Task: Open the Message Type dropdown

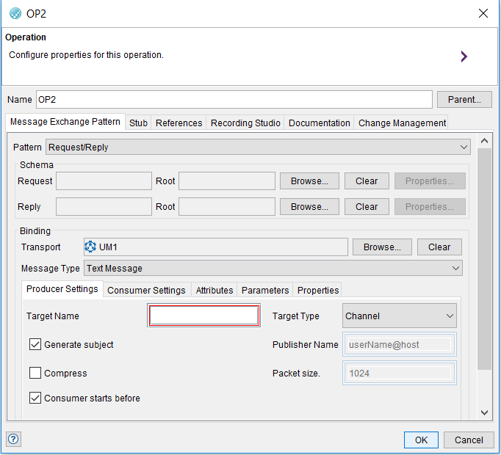Action: (273, 268)
